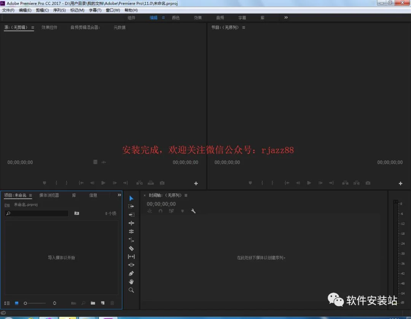Click the Clear trash icon in Project panel
Viewport: 411px width, 319px height.
tap(112, 303)
